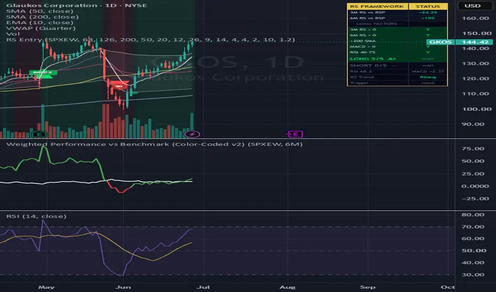Click the red breakdown signal flag on chart

[119, 85]
